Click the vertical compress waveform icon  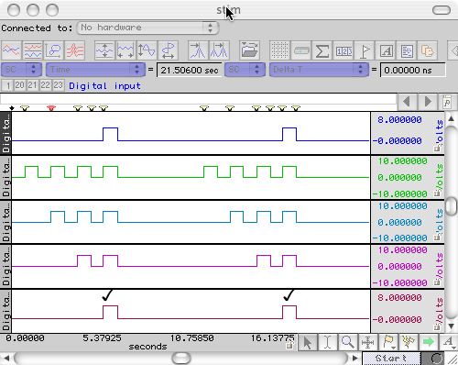coord(104,50)
